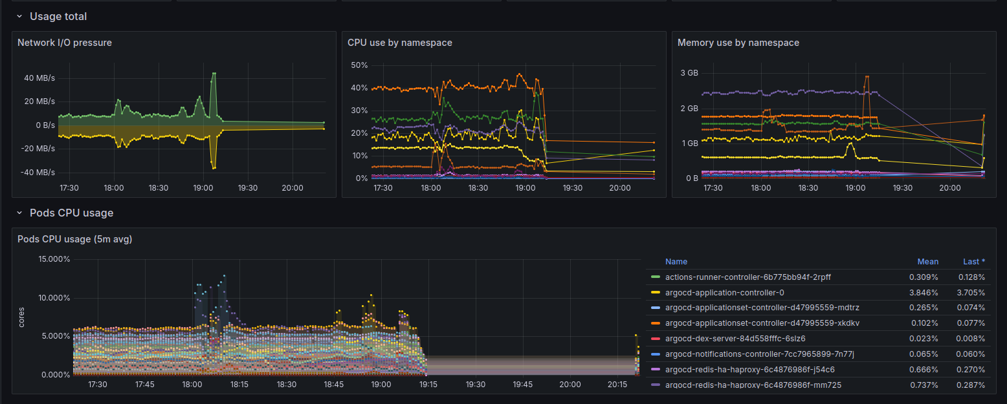Toggle the argocd-dex-server-84d558fffc-6slz6 series label
This screenshot has width=1007, height=404.
click(x=735, y=339)
